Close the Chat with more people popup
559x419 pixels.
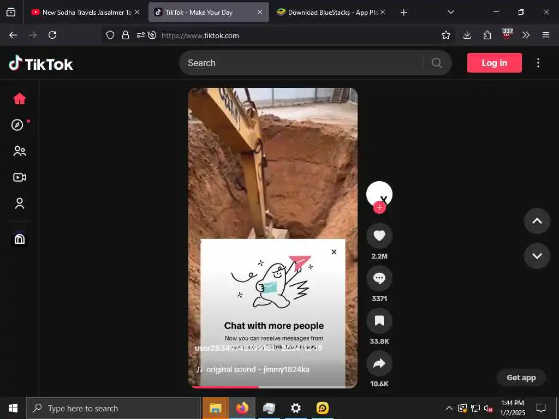(x=334, y=252)
